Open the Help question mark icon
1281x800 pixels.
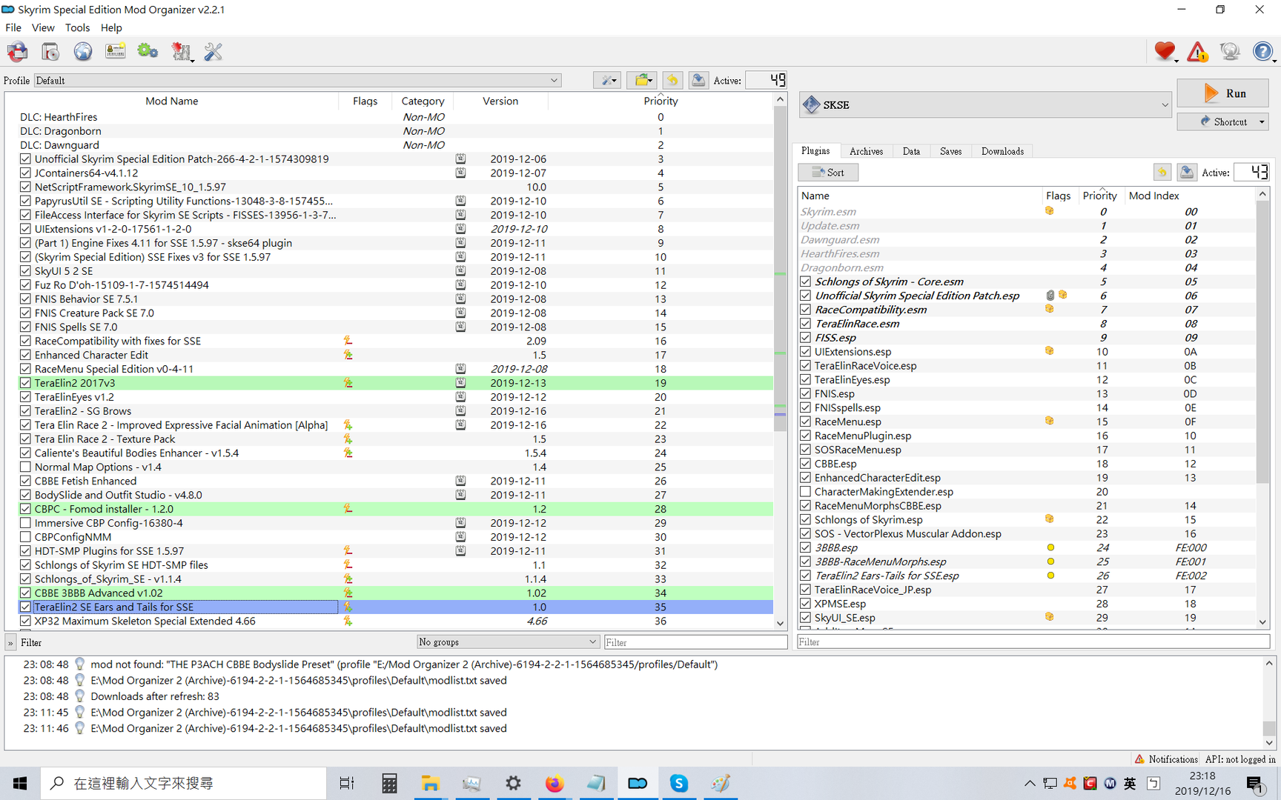point(1262,51)
